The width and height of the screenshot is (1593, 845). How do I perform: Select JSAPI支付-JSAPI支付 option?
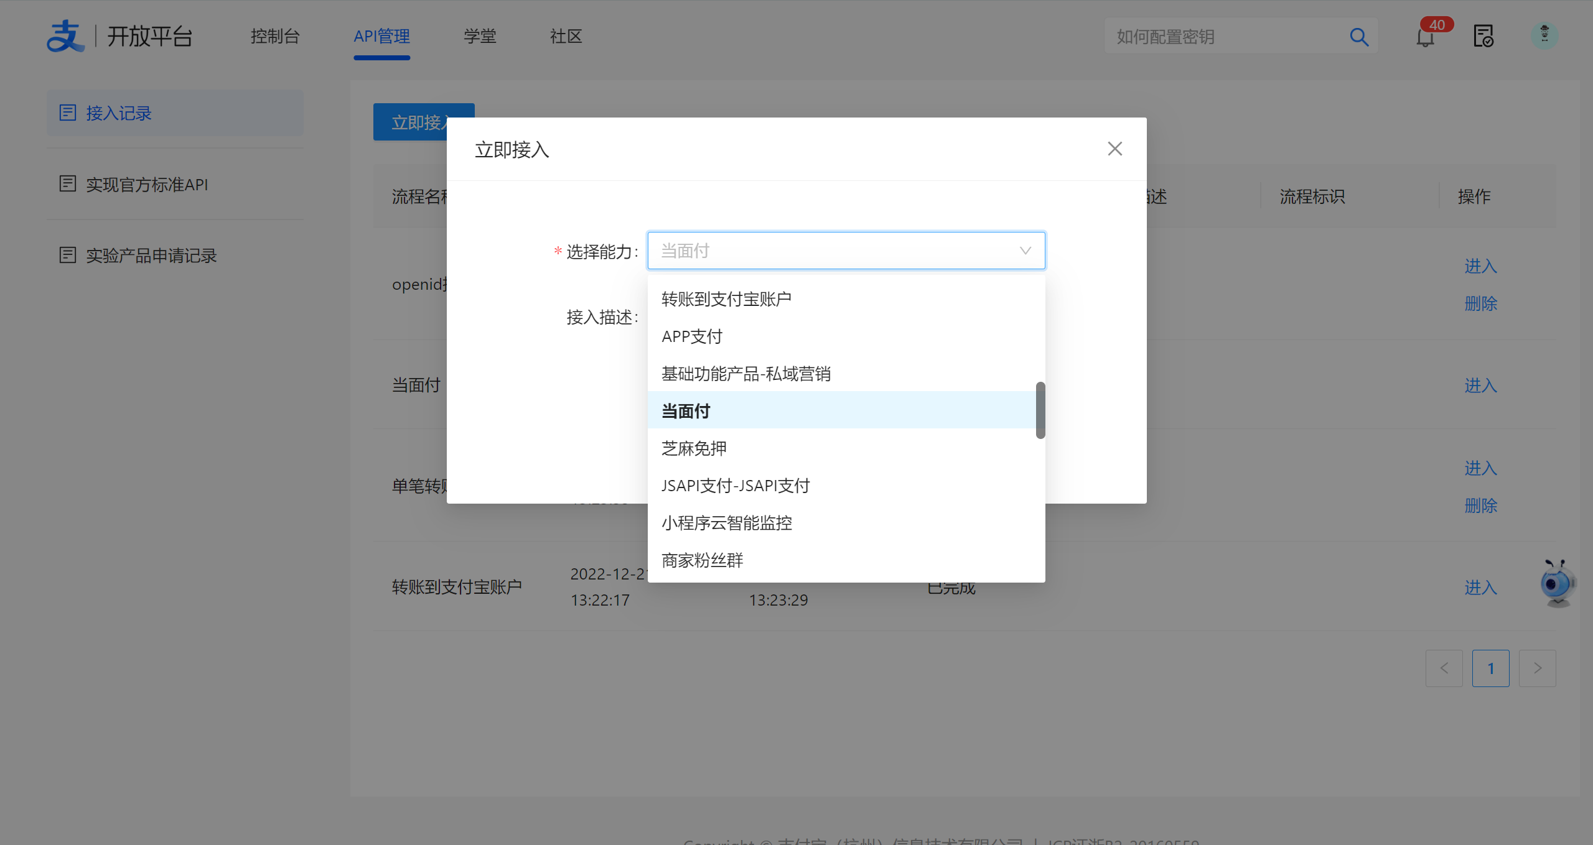(846, 486)
